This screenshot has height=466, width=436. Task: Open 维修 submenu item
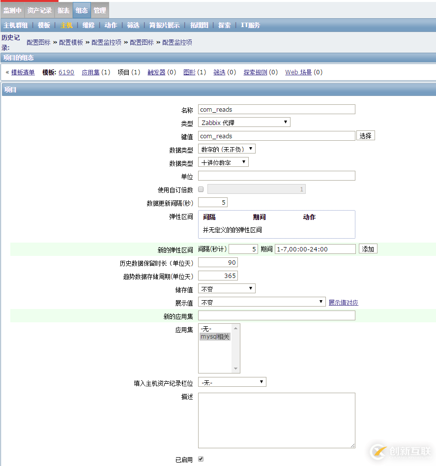[x=88, y=25]
